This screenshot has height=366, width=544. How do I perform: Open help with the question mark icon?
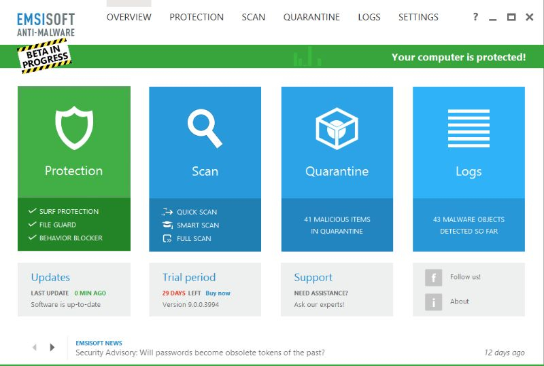pos(475,16)
